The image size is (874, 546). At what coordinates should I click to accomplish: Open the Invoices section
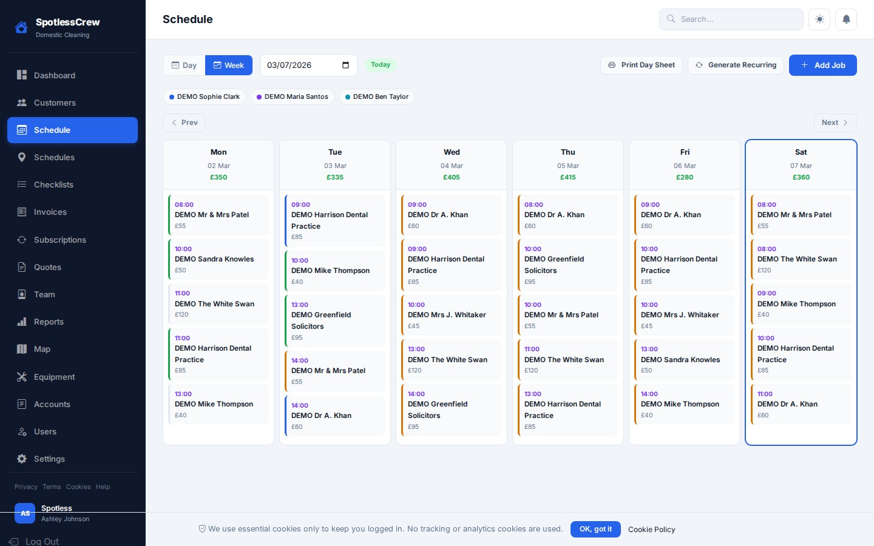tap(50, 212)
